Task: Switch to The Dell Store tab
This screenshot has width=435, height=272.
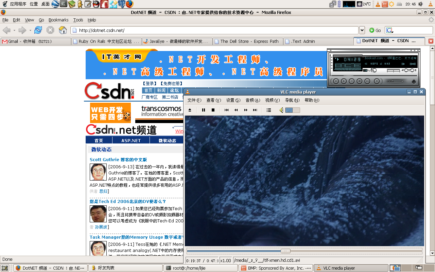Action: [x=248, y=41]
